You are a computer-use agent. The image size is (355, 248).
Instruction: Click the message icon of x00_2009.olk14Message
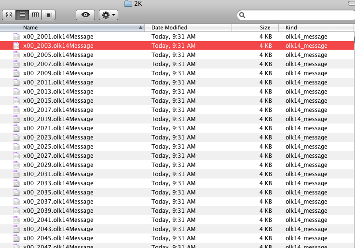(x=16, y=73)
